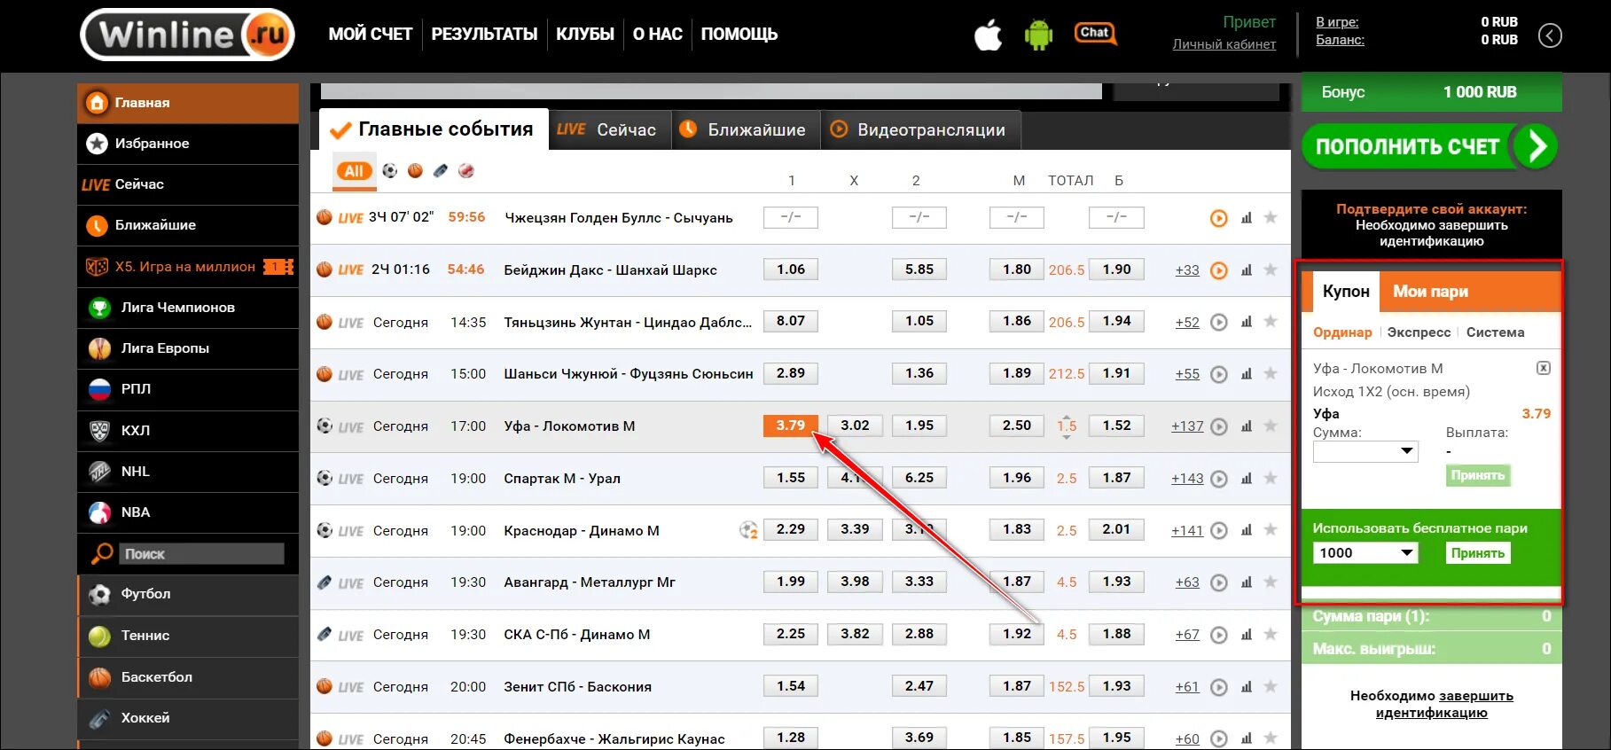Screen dimensions: 1611x750
Task: Switch to LIVE Сейчас tab
Action: [608, 130]
